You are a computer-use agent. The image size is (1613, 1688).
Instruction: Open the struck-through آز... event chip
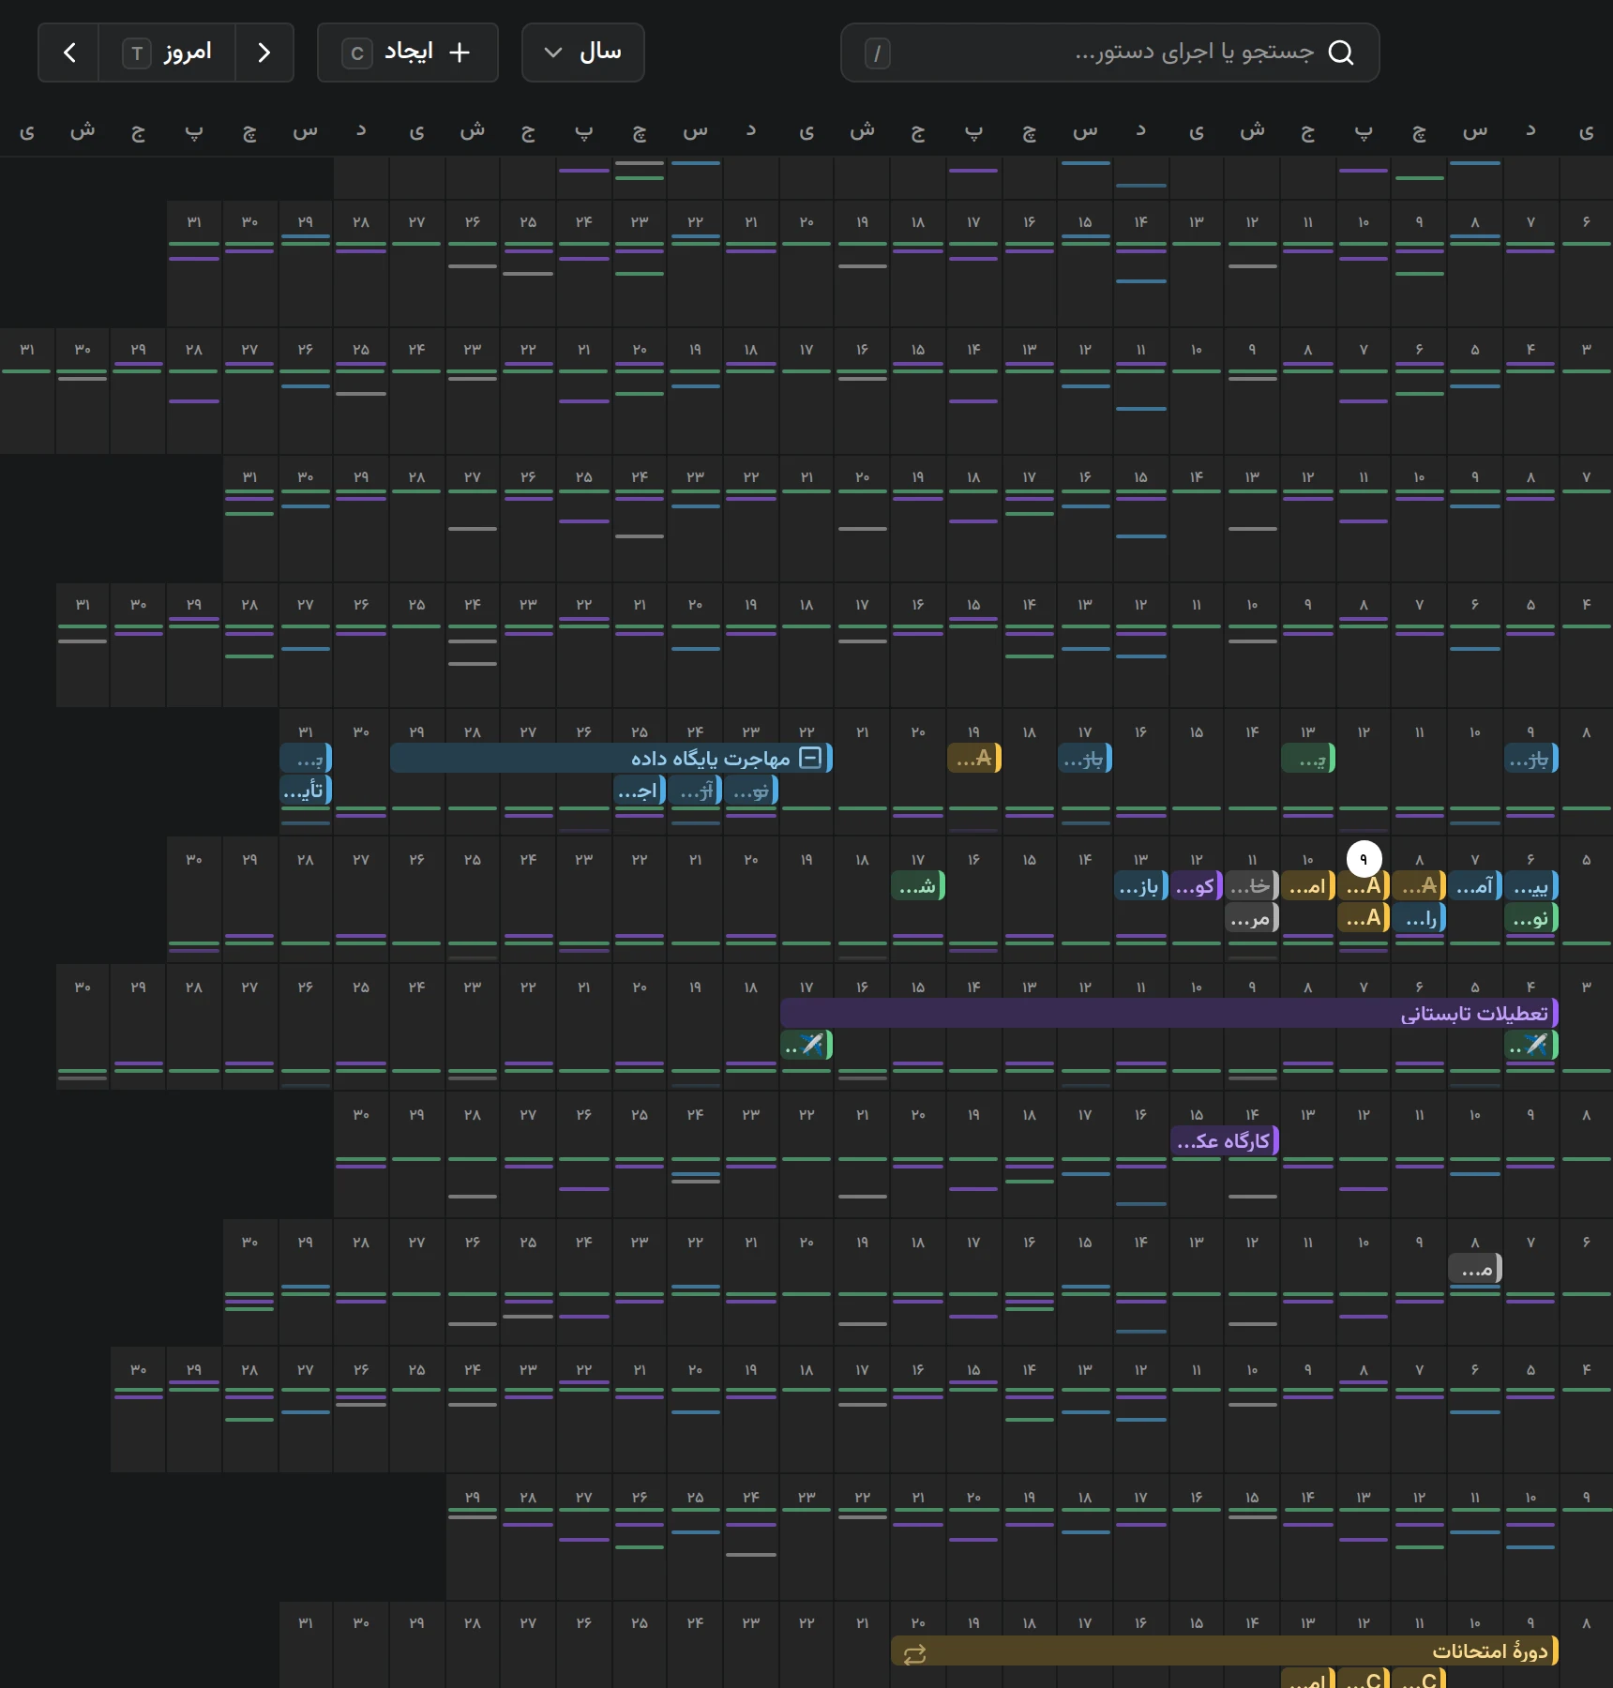(695, 790)
